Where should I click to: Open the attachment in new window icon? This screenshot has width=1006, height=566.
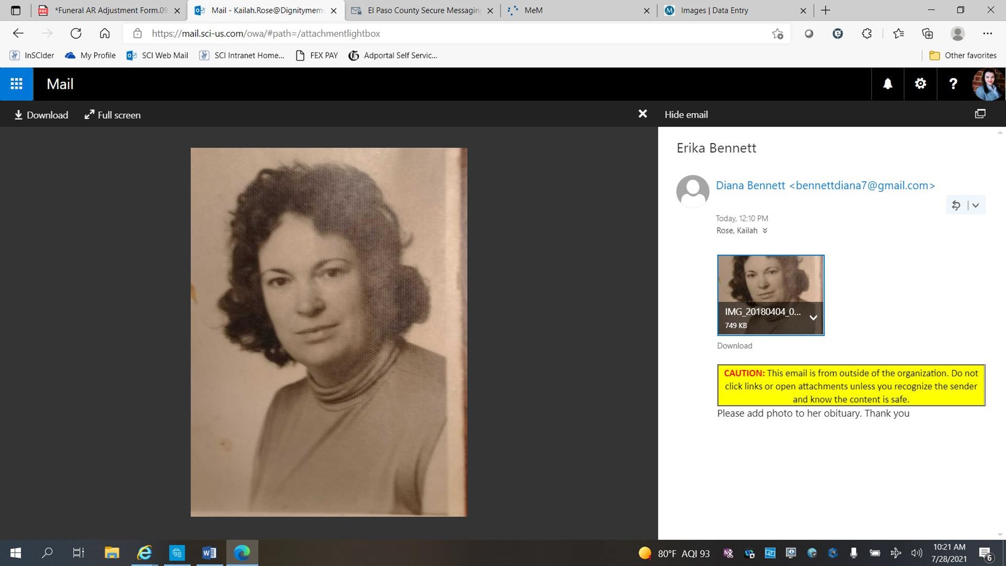coord(980,114)
